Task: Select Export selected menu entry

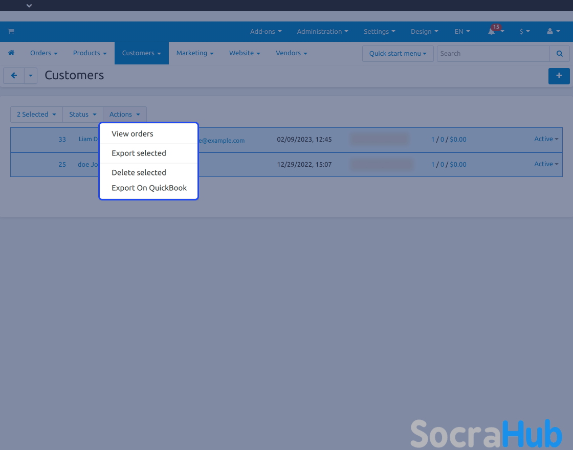Action: pos(139,153)
